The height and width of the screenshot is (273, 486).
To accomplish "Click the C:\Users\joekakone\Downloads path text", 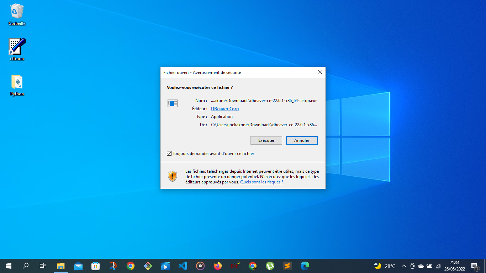I will coord(264,125).
